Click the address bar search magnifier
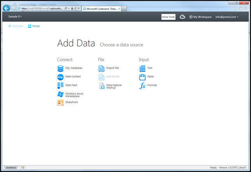Viewport: 251px width, 172px height. 65,8
